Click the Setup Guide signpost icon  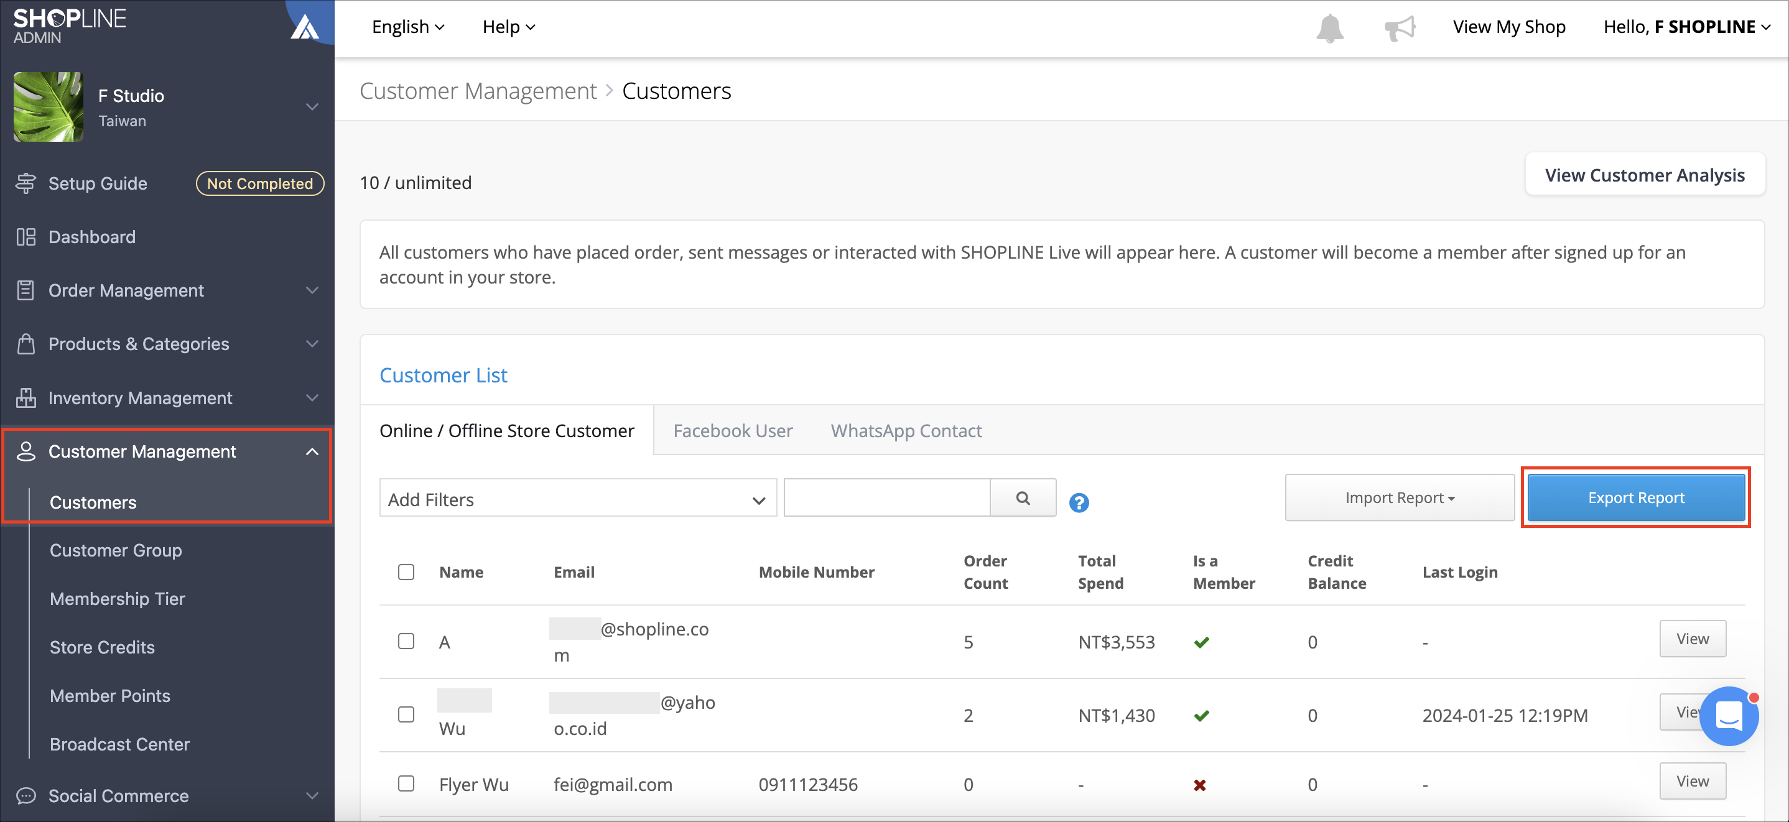pyautogui.click(x=26, y=183)
